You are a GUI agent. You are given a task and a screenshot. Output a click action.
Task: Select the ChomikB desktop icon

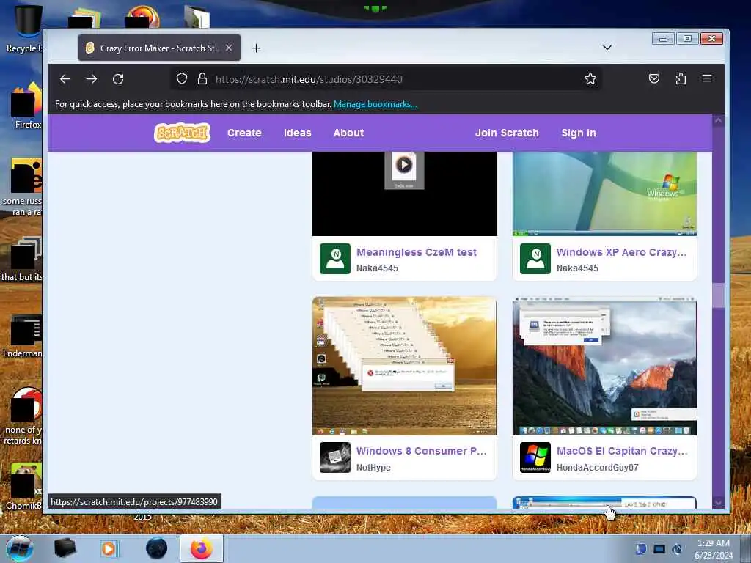tap(24, 486)
